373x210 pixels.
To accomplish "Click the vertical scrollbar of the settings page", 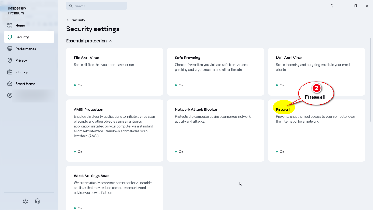I will tap(370, 79).
